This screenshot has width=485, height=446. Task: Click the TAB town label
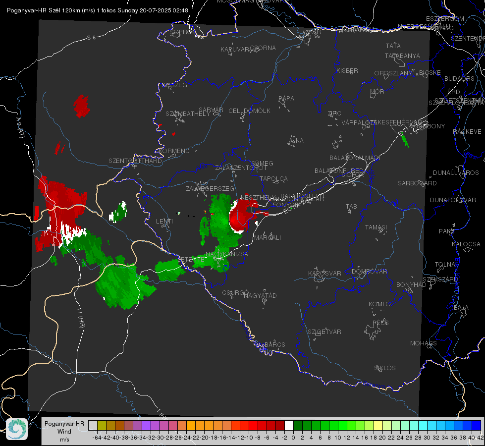[351, 207]
